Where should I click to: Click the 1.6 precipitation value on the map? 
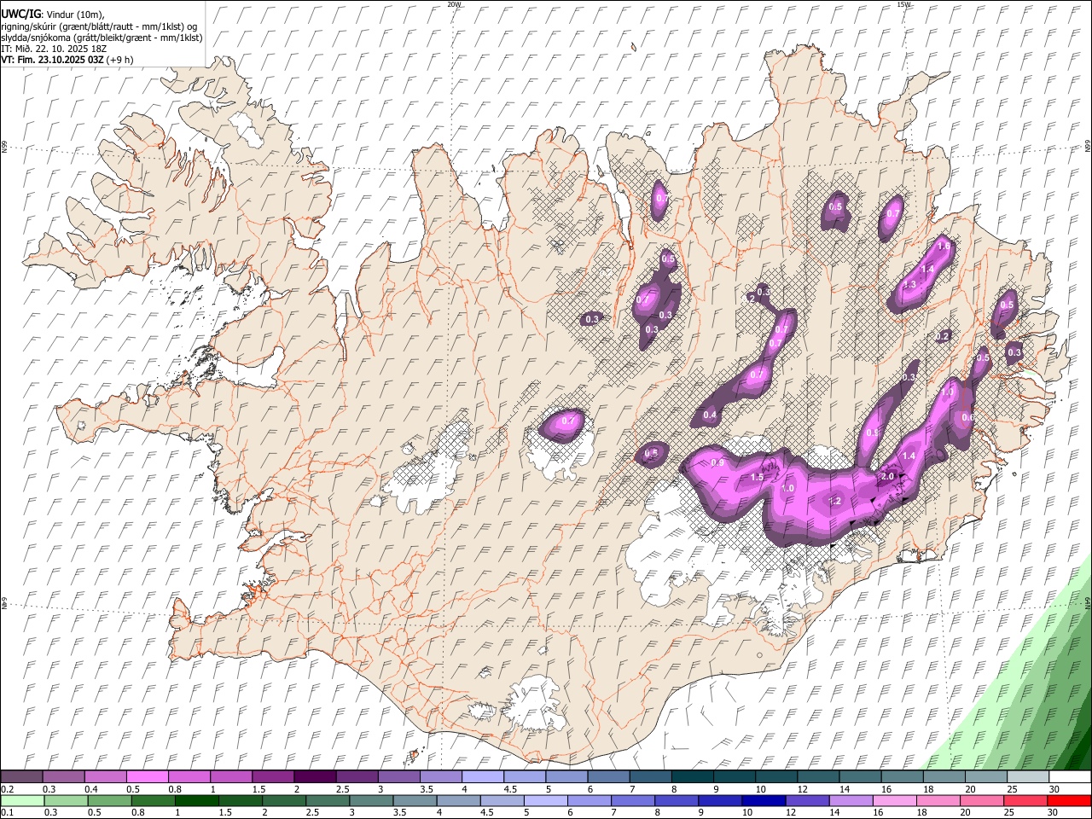pyautogui.click(x=943, y=247)
